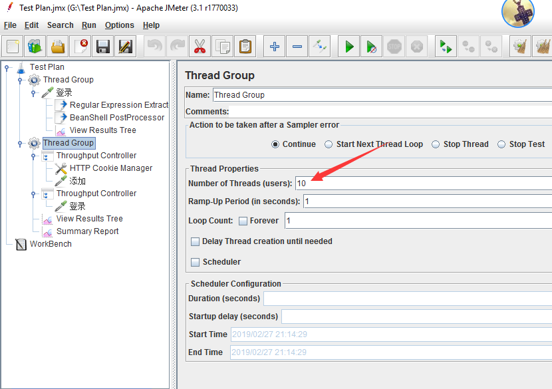Collapse the Test Plan root node
Image resolution: width=552 pixels, height=389 pixels.
(7, 67)
